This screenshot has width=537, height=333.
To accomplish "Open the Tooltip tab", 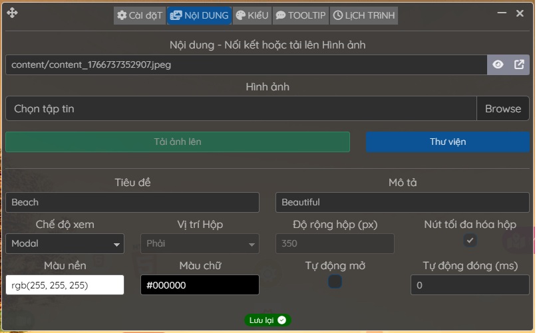I will [300, 15].
